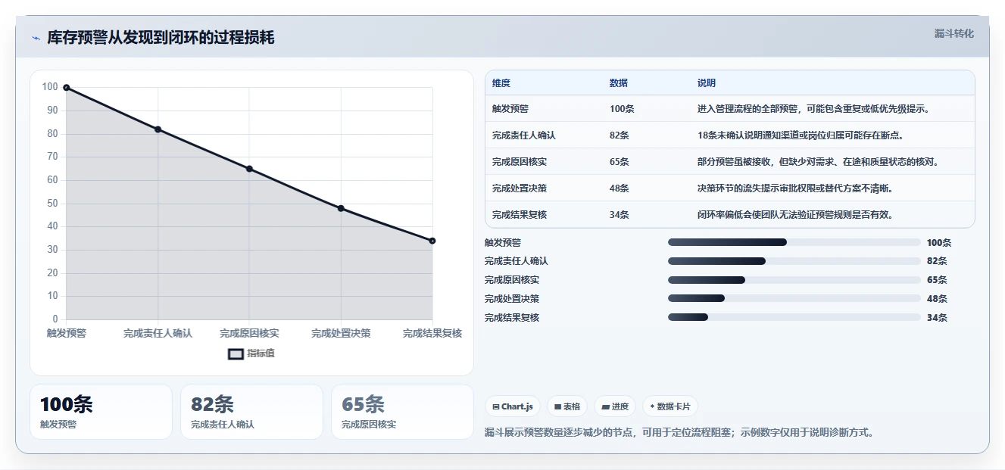
Task: Click the x-axis label 完成处置决策
Action: tap(341, 334)
